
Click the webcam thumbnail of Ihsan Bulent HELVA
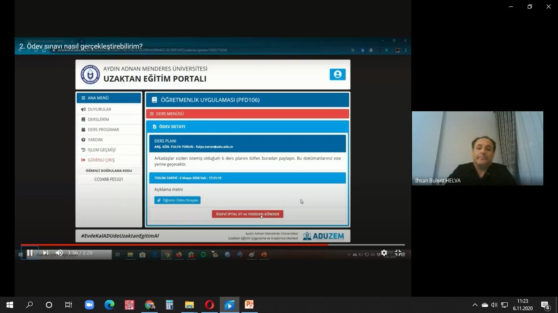(x=478, y=148)
